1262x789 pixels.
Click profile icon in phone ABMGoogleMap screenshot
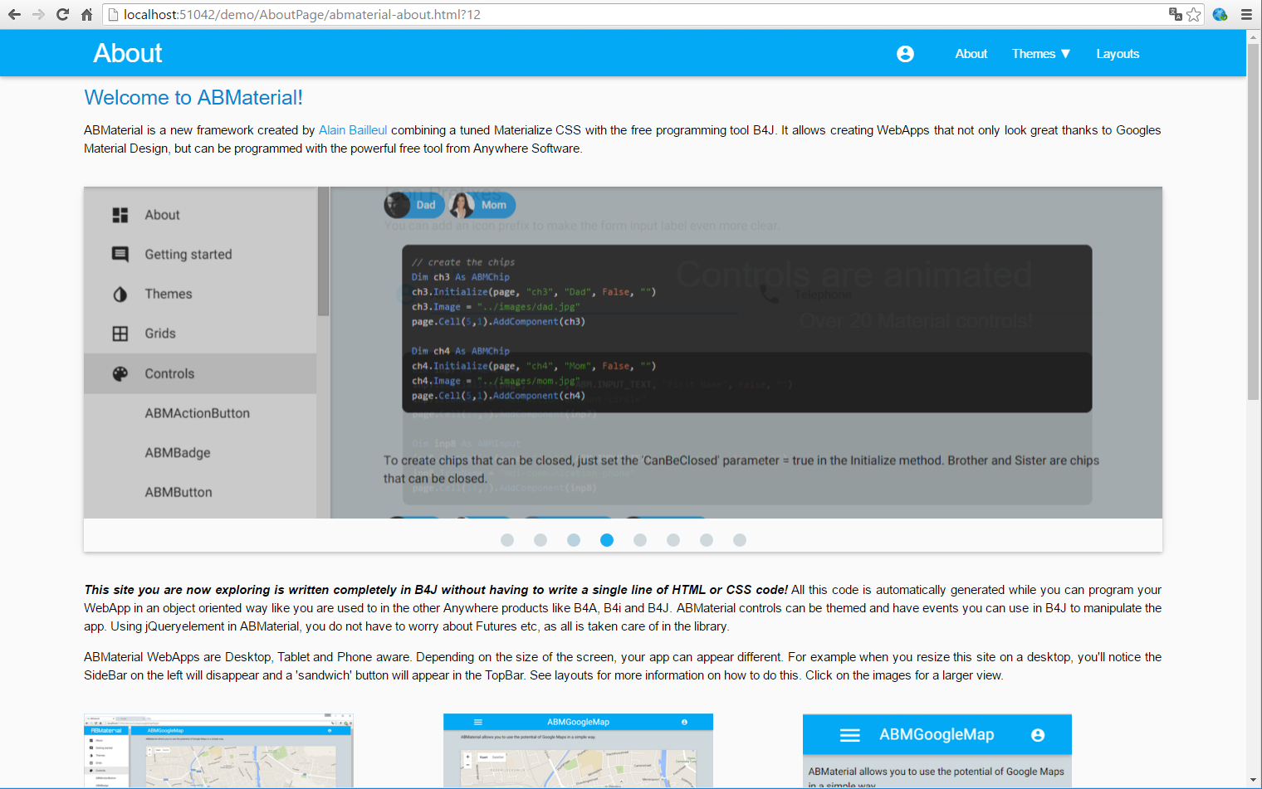pyautogui.click(x=1038, y=735)
